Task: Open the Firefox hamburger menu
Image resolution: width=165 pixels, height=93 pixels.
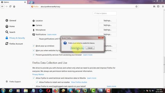Action: point(163,6)
